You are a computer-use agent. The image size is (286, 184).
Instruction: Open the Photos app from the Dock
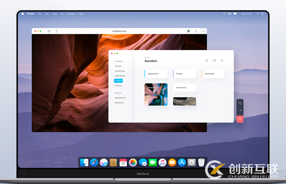coord(132,162)
